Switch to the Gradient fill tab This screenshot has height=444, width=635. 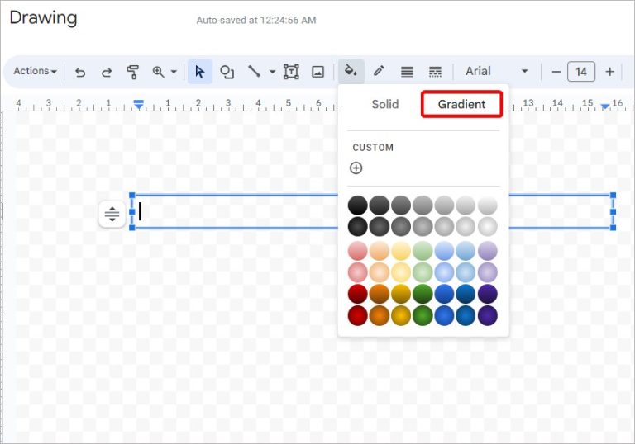point(461,104)
